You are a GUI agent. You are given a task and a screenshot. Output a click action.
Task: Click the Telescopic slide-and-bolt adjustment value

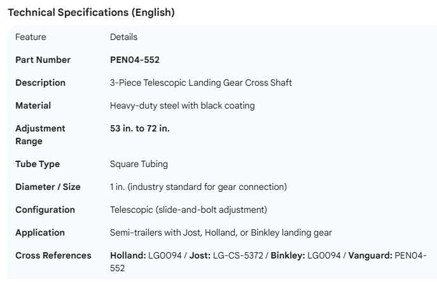[x=188, y=210]
